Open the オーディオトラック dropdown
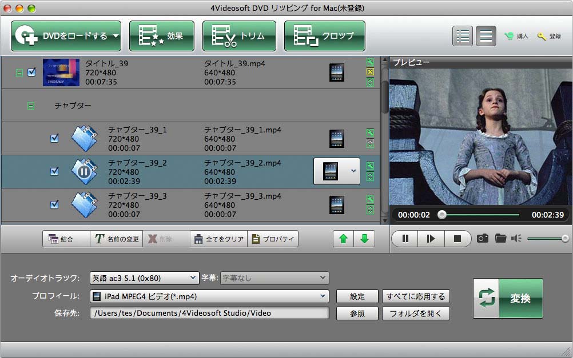 tap(144, 278)
